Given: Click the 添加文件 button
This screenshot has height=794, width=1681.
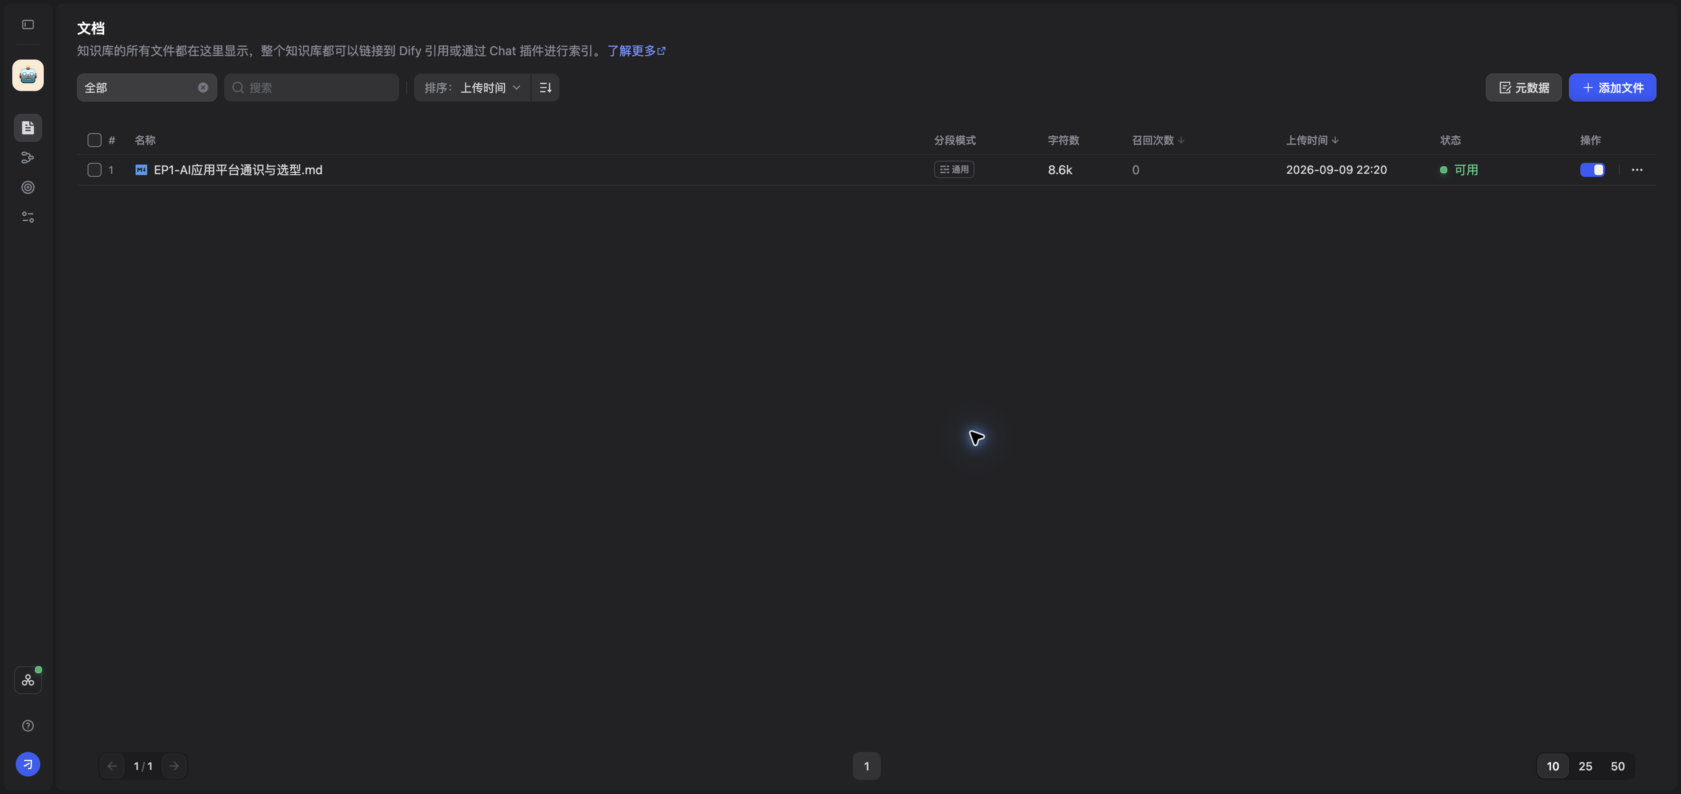Looking at the screenshot, I should click(x=1612, y=88).
